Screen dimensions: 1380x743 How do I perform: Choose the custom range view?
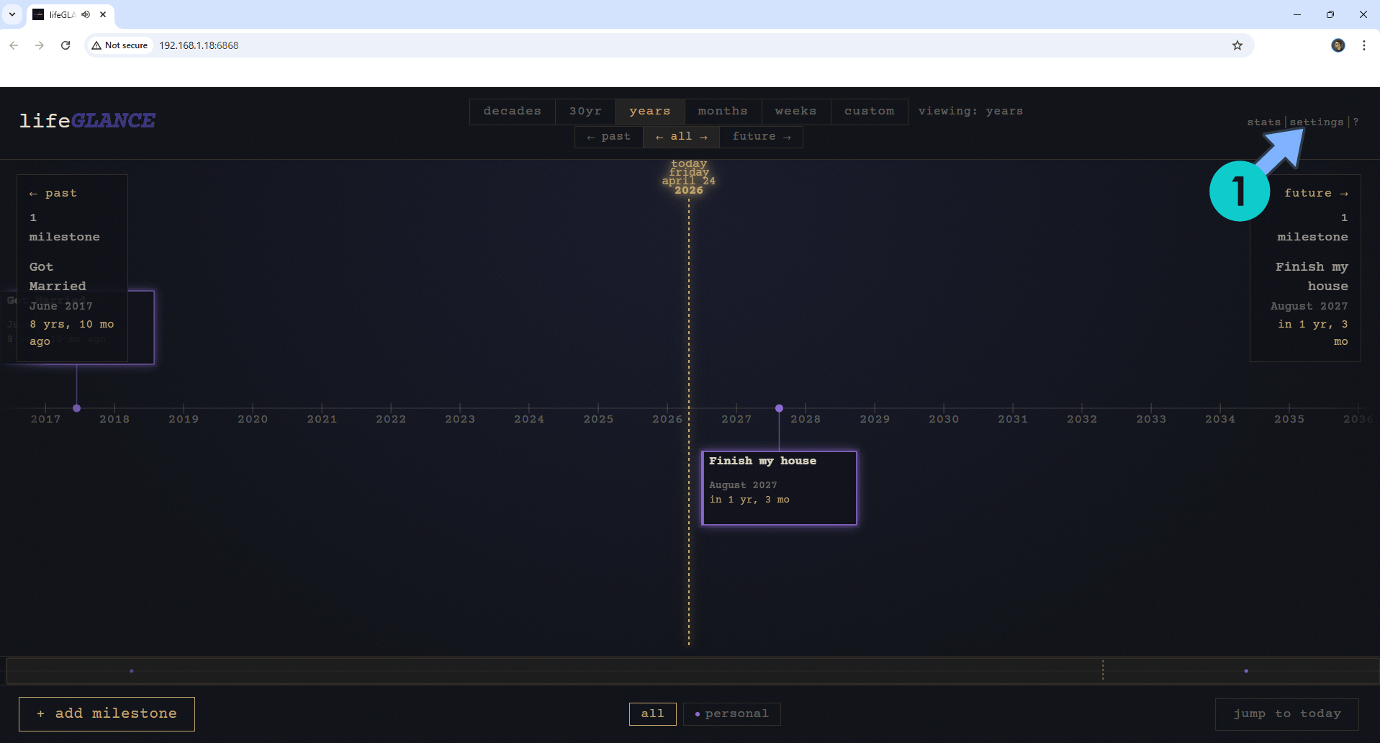tap(869, 112)
